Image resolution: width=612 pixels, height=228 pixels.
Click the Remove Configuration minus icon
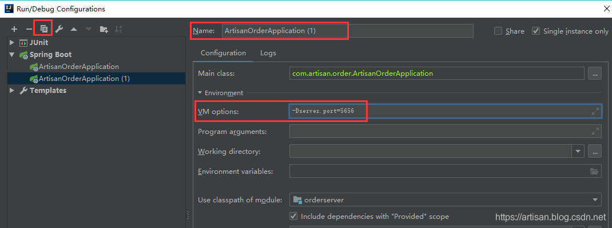pos(29,29)
